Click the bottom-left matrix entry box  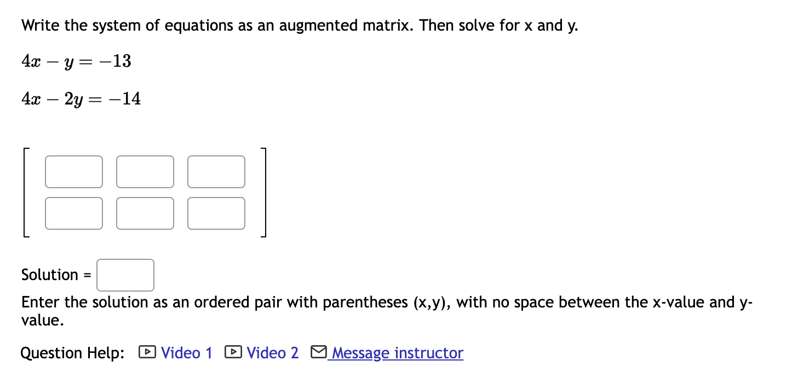74,213
